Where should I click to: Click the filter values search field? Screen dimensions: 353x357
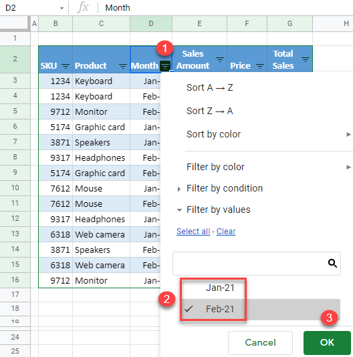click(x=257, y=264)
